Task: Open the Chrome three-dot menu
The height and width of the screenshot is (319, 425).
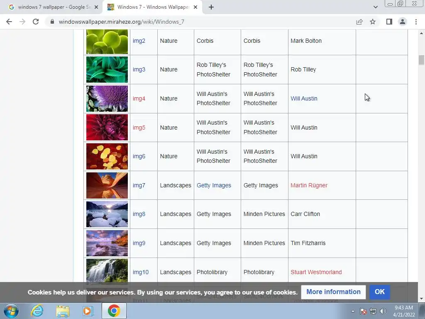Action: click(x=416, y=22)
